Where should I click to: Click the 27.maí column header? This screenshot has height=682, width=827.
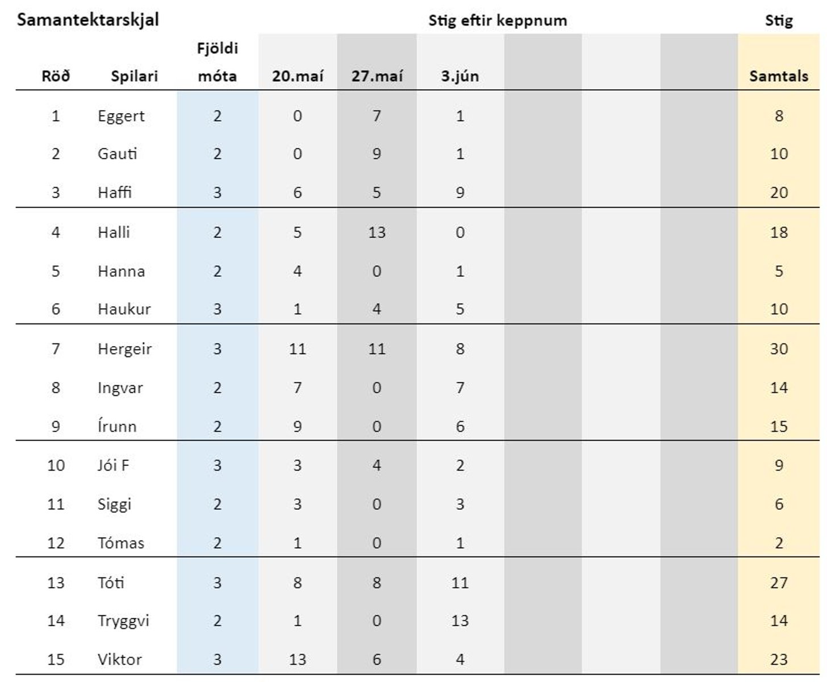click(377, 76)
